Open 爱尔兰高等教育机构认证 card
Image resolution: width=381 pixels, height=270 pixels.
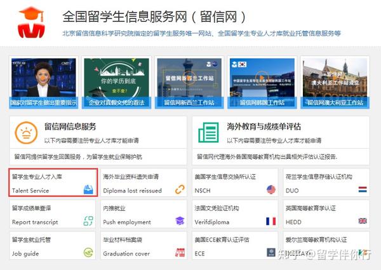click(326, 246)
